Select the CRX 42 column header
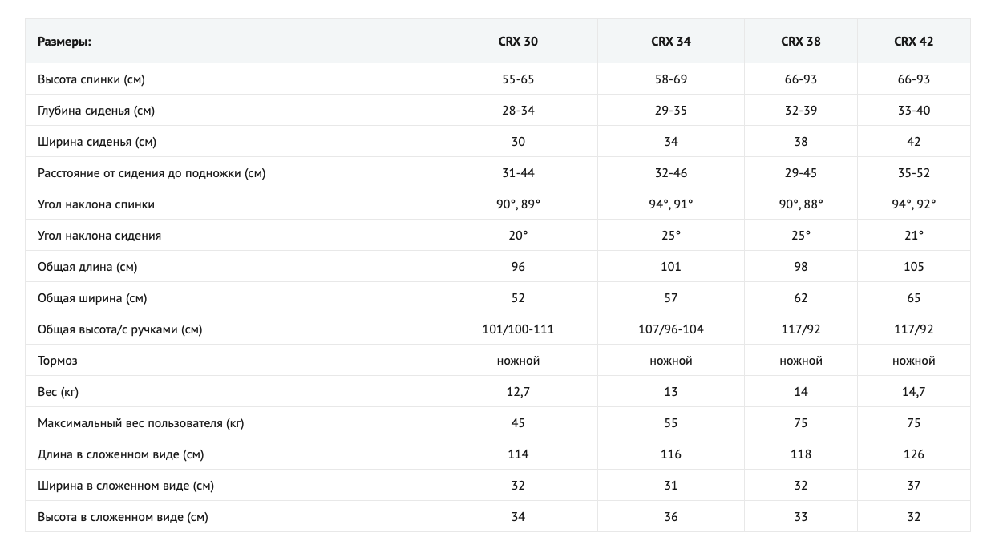Image resolution: width=999 pixels, height=549 pixels. click(914, 42)
